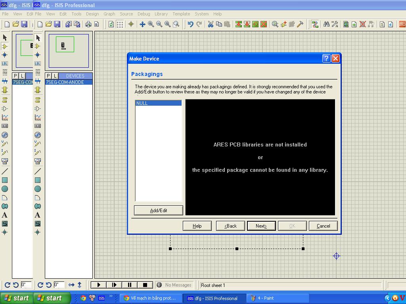The image size is (406, 304).
Task: Click the simulation Pause button
Action: (130, 285)
